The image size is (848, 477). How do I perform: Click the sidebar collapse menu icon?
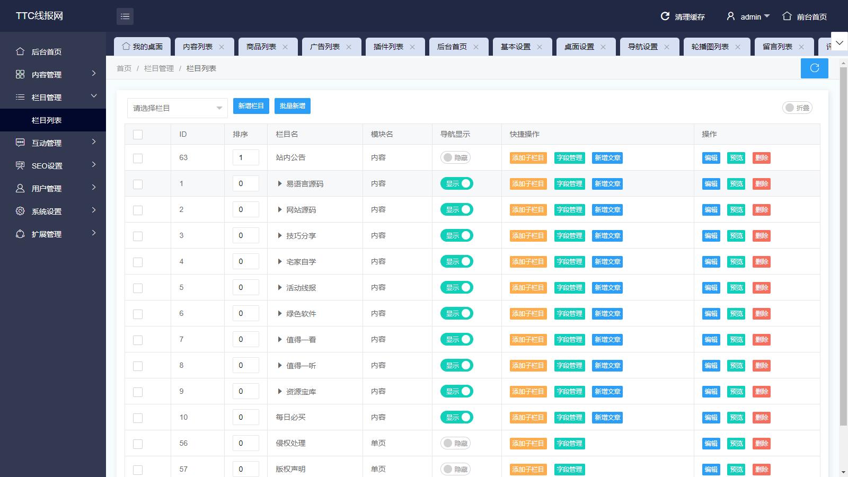125,16
